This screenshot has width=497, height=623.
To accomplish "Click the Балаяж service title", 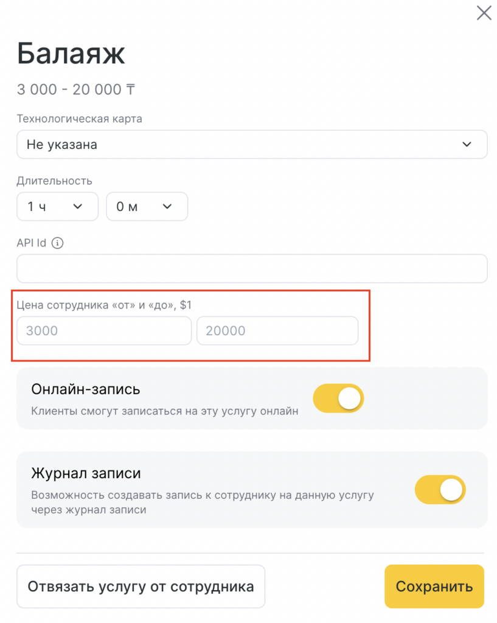I will pos(71,54).
